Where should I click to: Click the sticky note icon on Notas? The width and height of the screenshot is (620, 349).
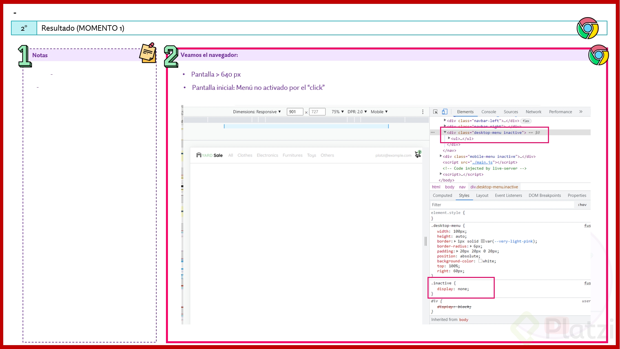148,53
